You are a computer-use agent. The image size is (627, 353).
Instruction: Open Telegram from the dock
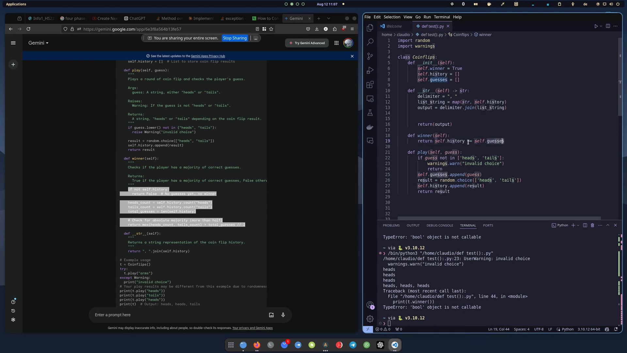pyautogui.click(x=353, y=345)
